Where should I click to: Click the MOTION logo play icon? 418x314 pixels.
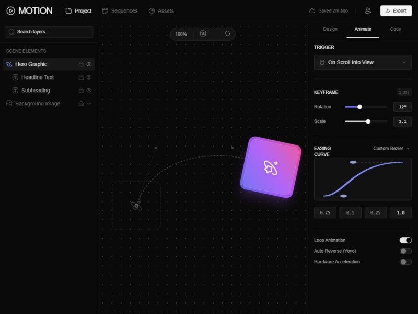10,10
